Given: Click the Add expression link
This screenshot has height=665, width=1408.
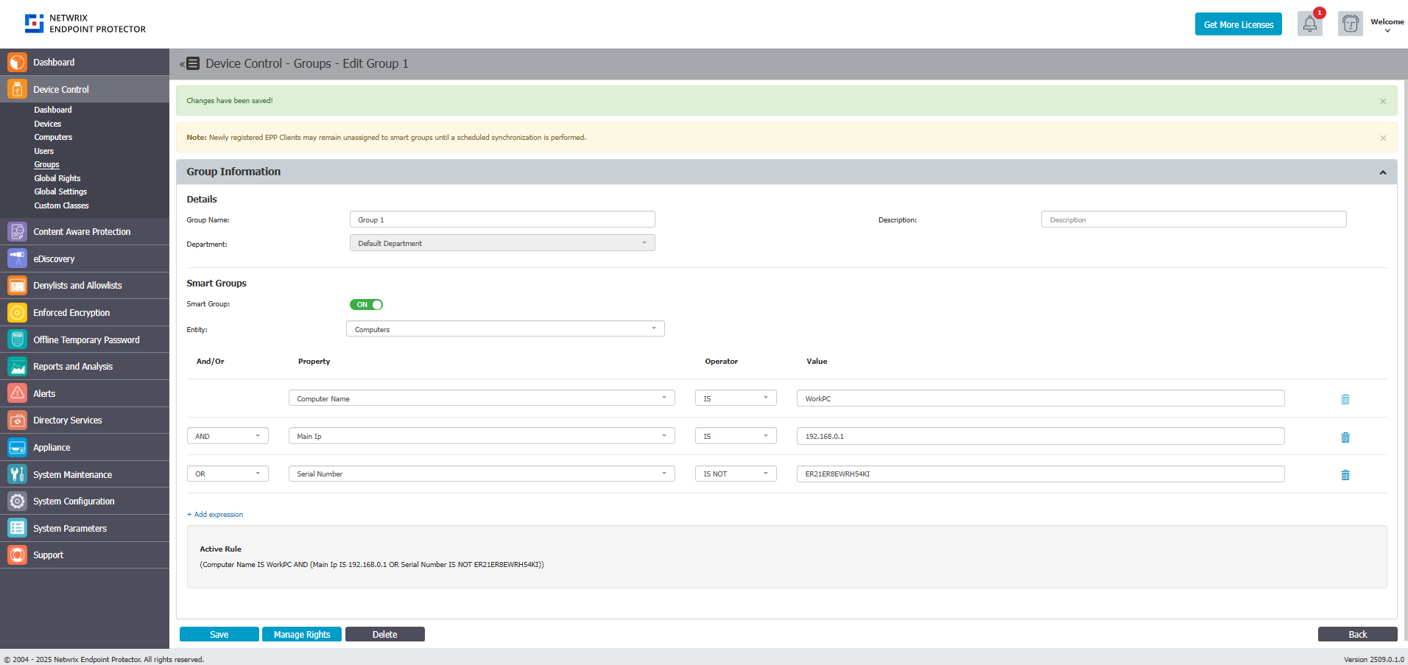Looking at the screenshot, I should 218,515.
